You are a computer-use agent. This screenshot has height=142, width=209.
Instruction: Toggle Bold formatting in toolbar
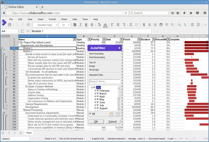point(75,25)
